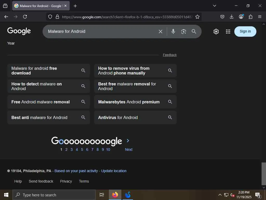
Task: Start voice search with microphone
Action: [173, 32]
